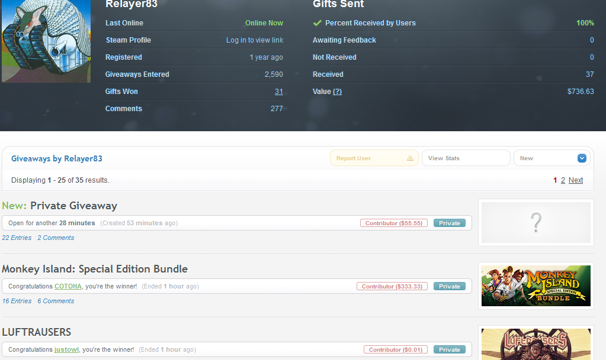Screen dimensions: 606x360
Task: Go to page 2 of the results
Action: (x=563, y=180)
